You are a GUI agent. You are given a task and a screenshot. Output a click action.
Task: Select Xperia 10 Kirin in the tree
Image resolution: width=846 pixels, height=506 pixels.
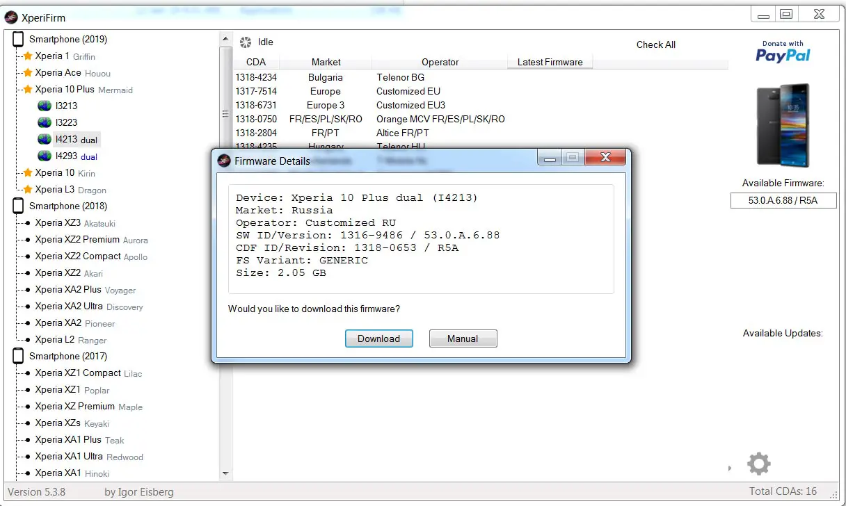[x=65, y=173]
